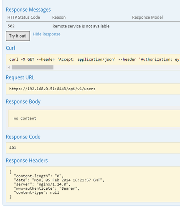
Task: Click the Request URL text https://192.168.0.51:8443/api/v1/users
Action: tap(52, 89)
